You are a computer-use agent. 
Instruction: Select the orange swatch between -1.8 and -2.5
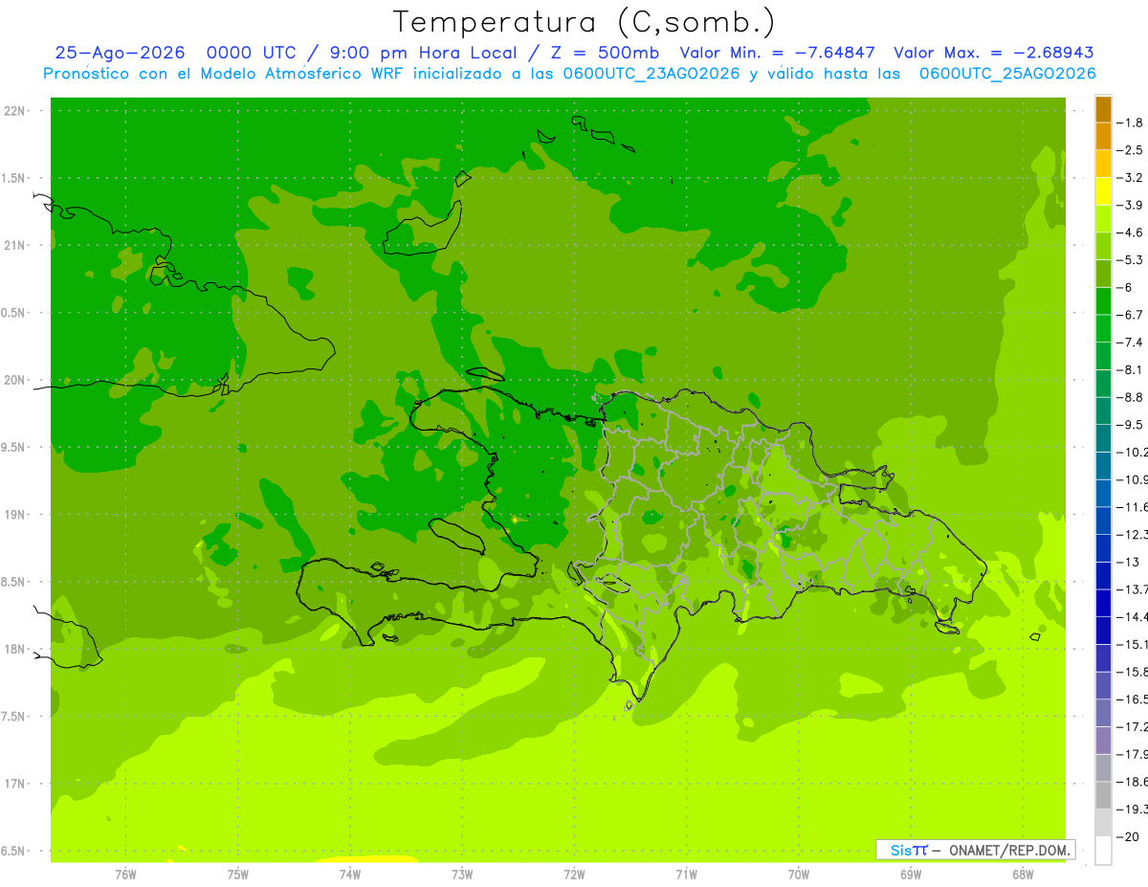click(1103, 136)
